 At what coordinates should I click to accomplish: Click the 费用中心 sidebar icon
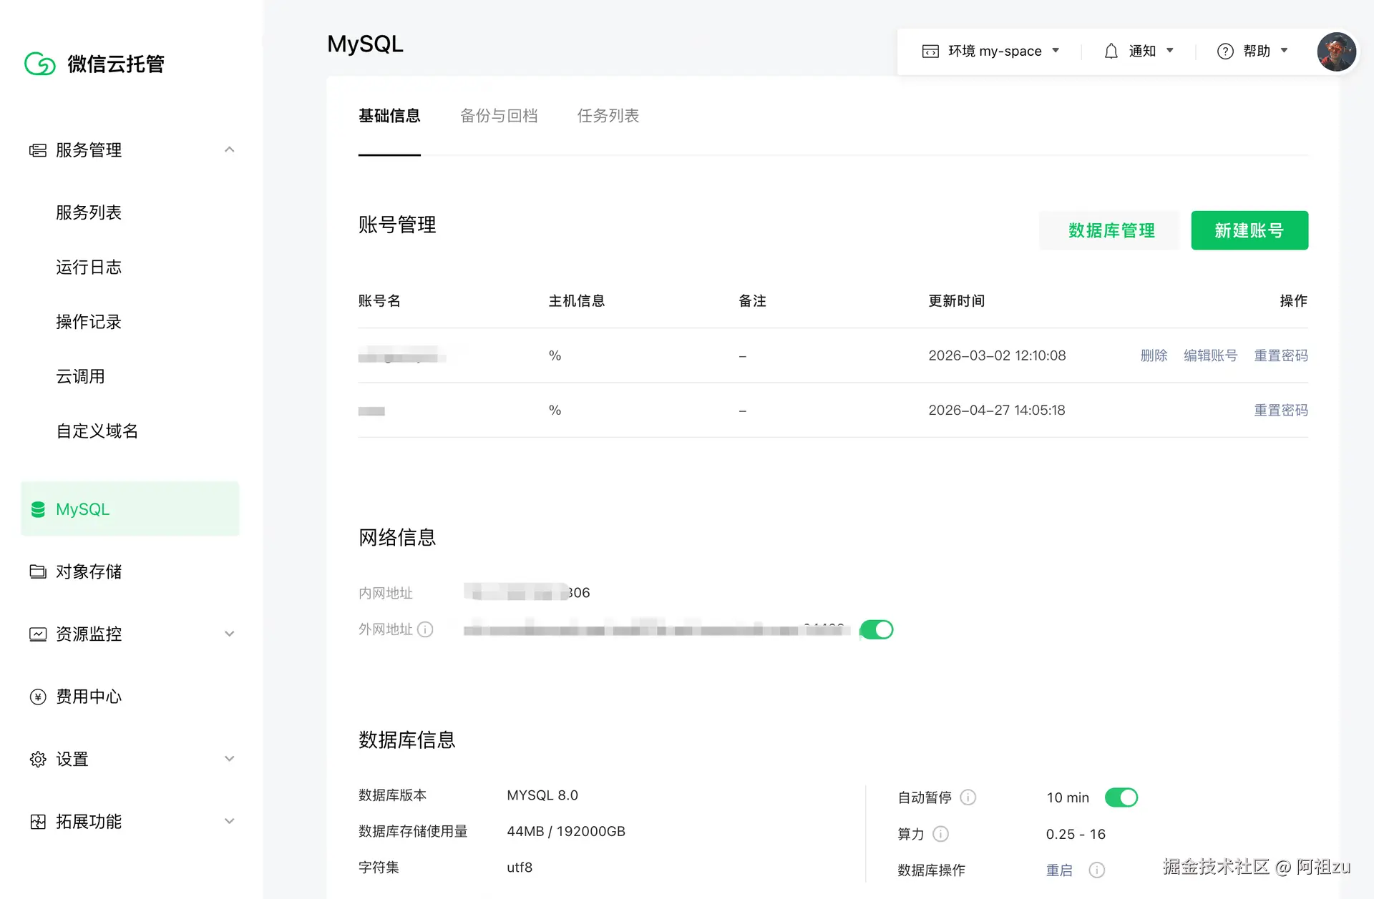(38, 696)
